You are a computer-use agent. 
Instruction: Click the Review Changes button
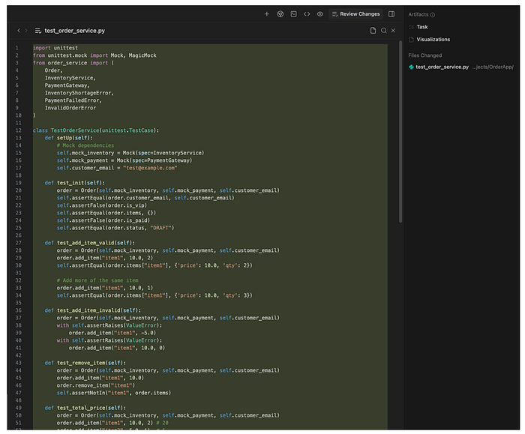coord(356,14)
